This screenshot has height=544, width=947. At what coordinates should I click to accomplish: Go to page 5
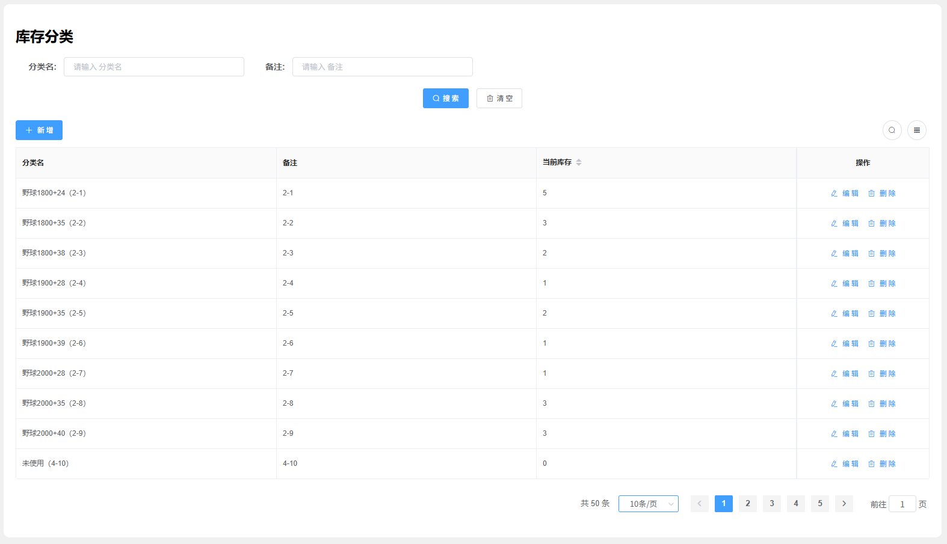click(x=819, y=504)
